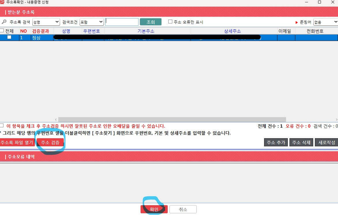Enable 주소 오류만 표시 checkbox
This screenshot has height=215, width=338.
tap(170, 22)
